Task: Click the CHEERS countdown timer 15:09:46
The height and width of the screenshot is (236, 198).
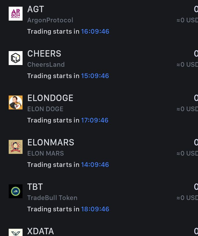Action: [95, 76]
